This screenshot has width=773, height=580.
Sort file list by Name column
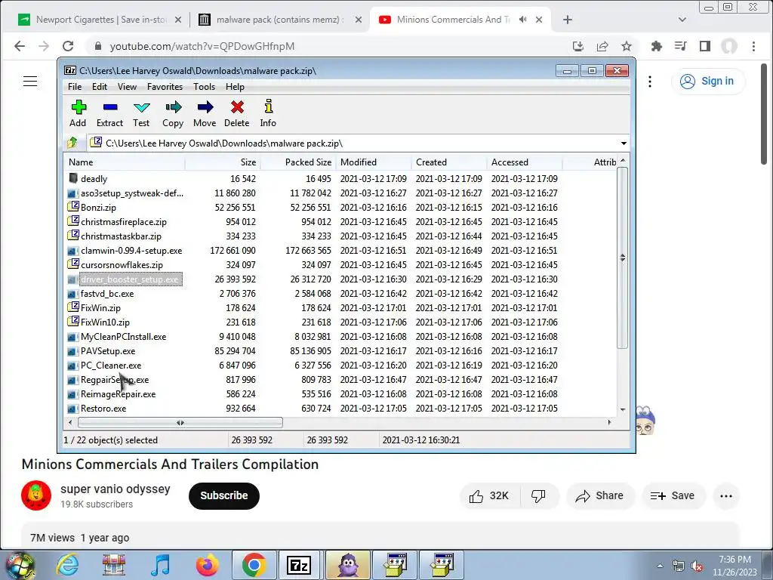tap(125, 162)
